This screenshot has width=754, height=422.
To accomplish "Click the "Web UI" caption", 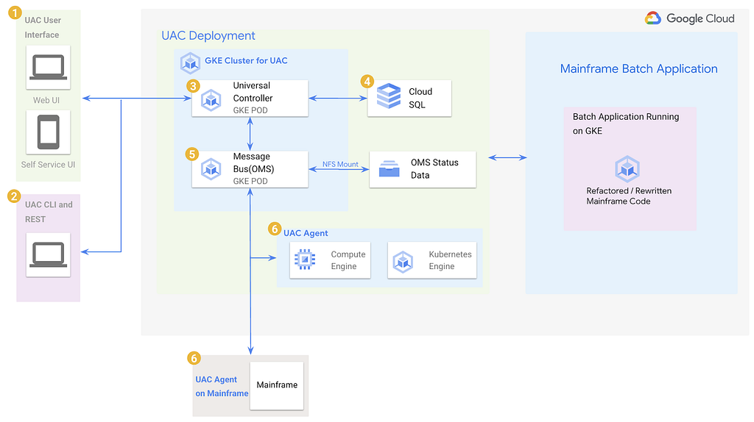I will [46, 100].
